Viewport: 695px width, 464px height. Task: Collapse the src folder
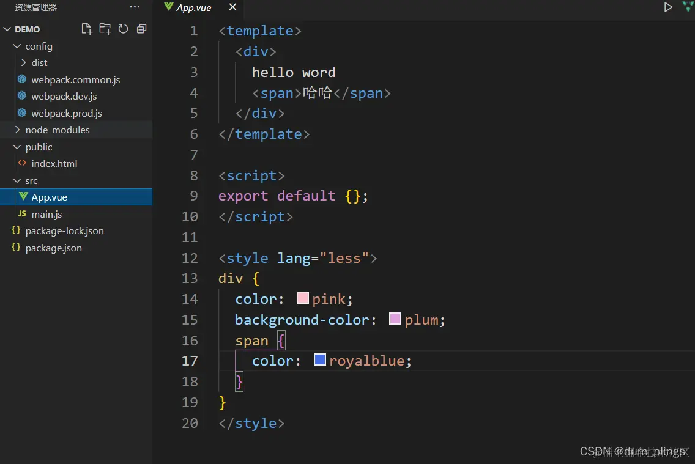tap(17, 180)
